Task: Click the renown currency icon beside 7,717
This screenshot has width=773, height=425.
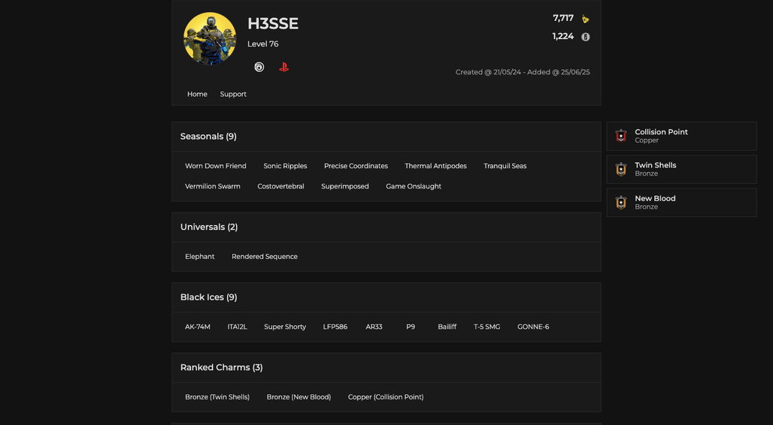Action: click(585, 19)
